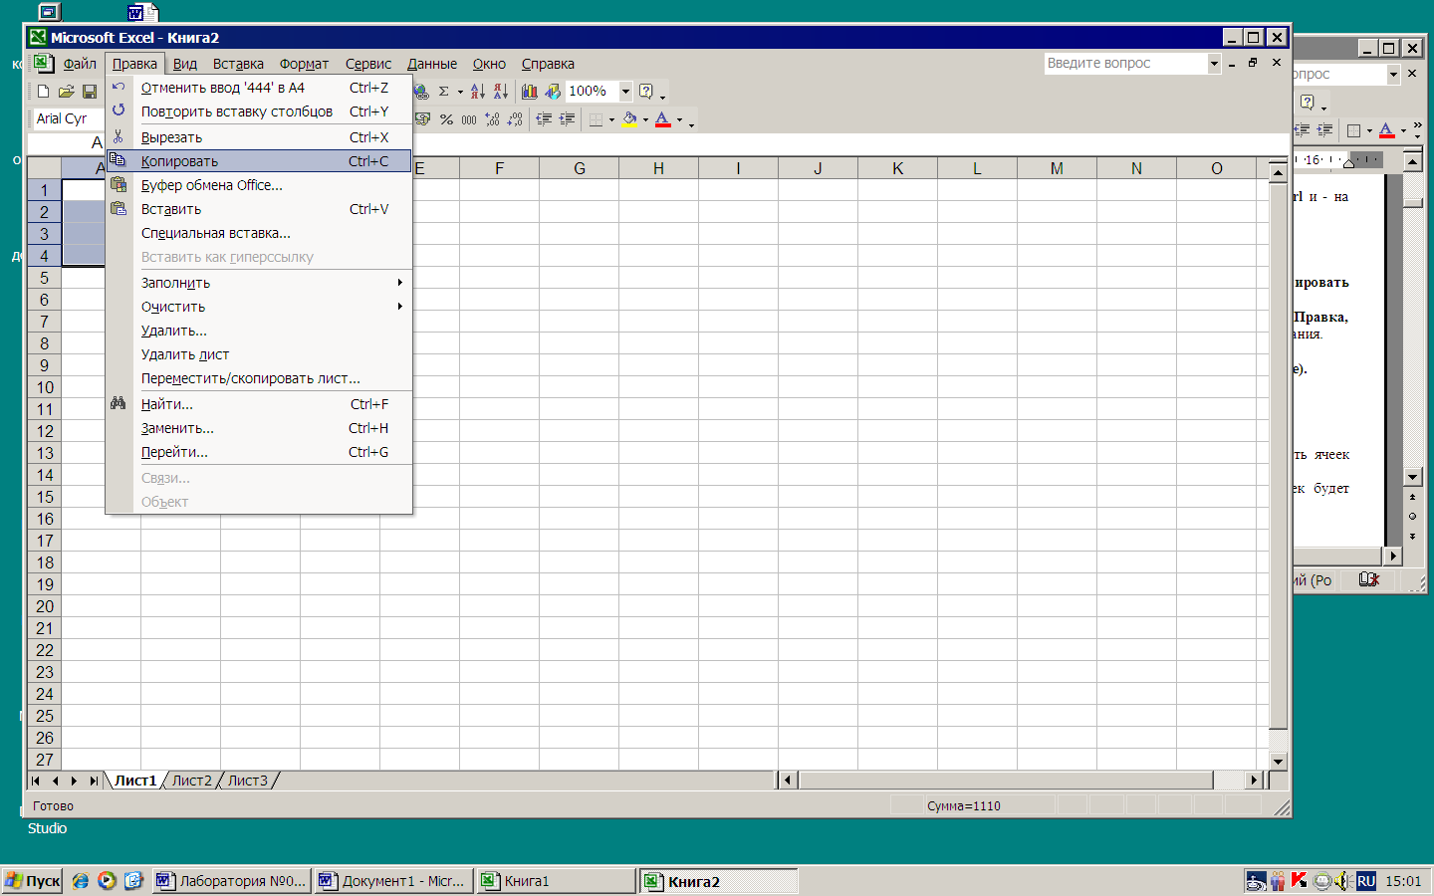Switch to the Лист2 sheet tab
The width and height of the screenshot is (1434, 896).
192,781
